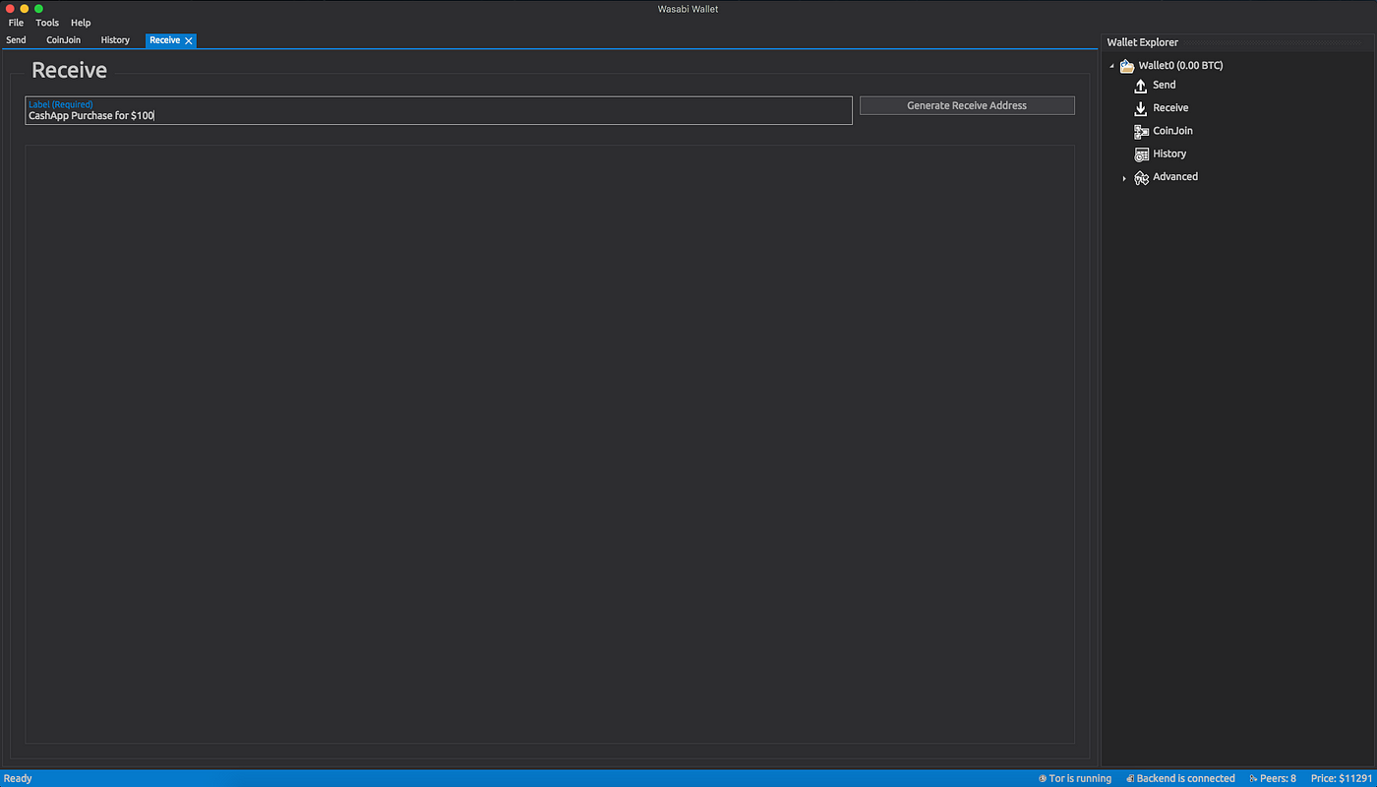This screenshot has height=787, width=1377.
Task: Click 'Backend is connected' status text
Action: point(1185,778)
